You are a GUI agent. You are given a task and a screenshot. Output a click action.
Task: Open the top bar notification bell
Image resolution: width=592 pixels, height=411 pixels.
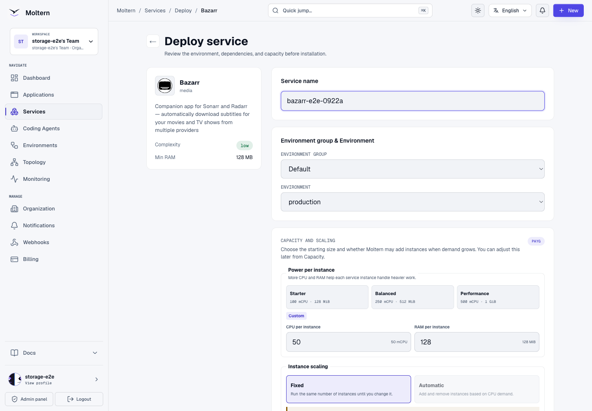tap(543, 11)
